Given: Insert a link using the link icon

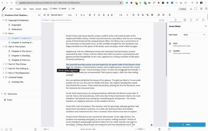Looking at the screenshot, I should (147, 15).
